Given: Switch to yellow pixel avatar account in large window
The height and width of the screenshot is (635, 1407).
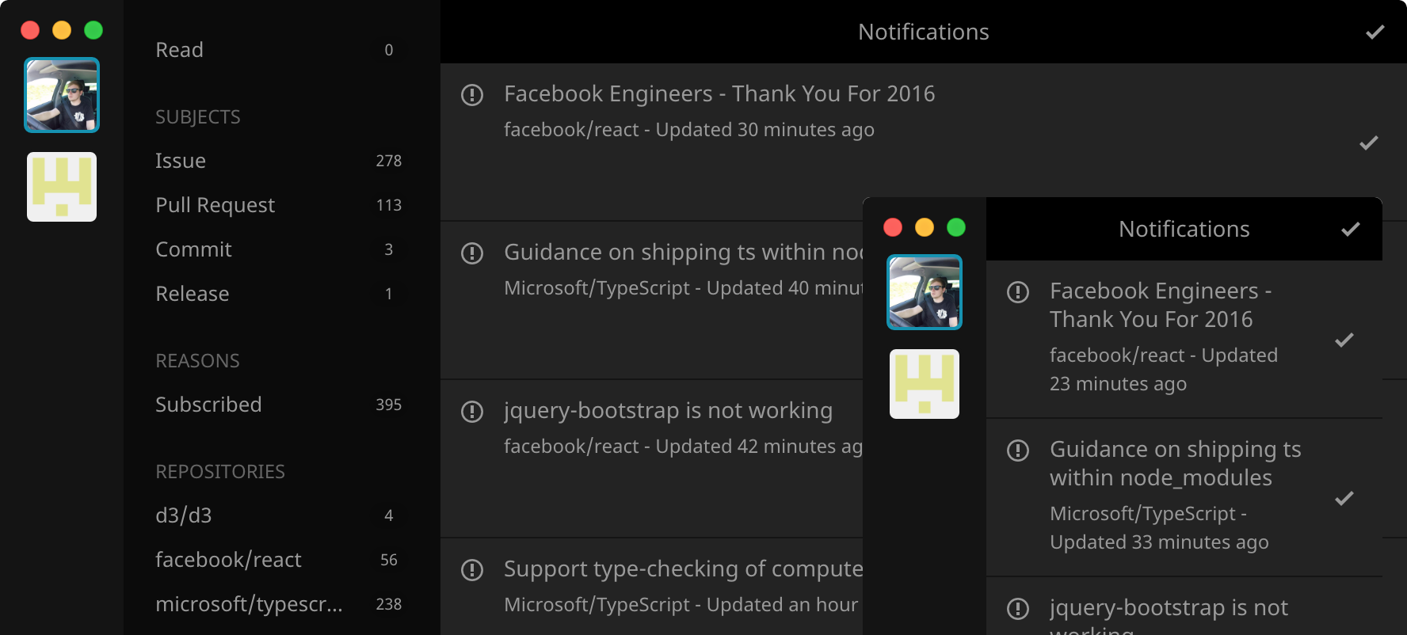Looking at the screenshot, I should click(x=62, y=187).
